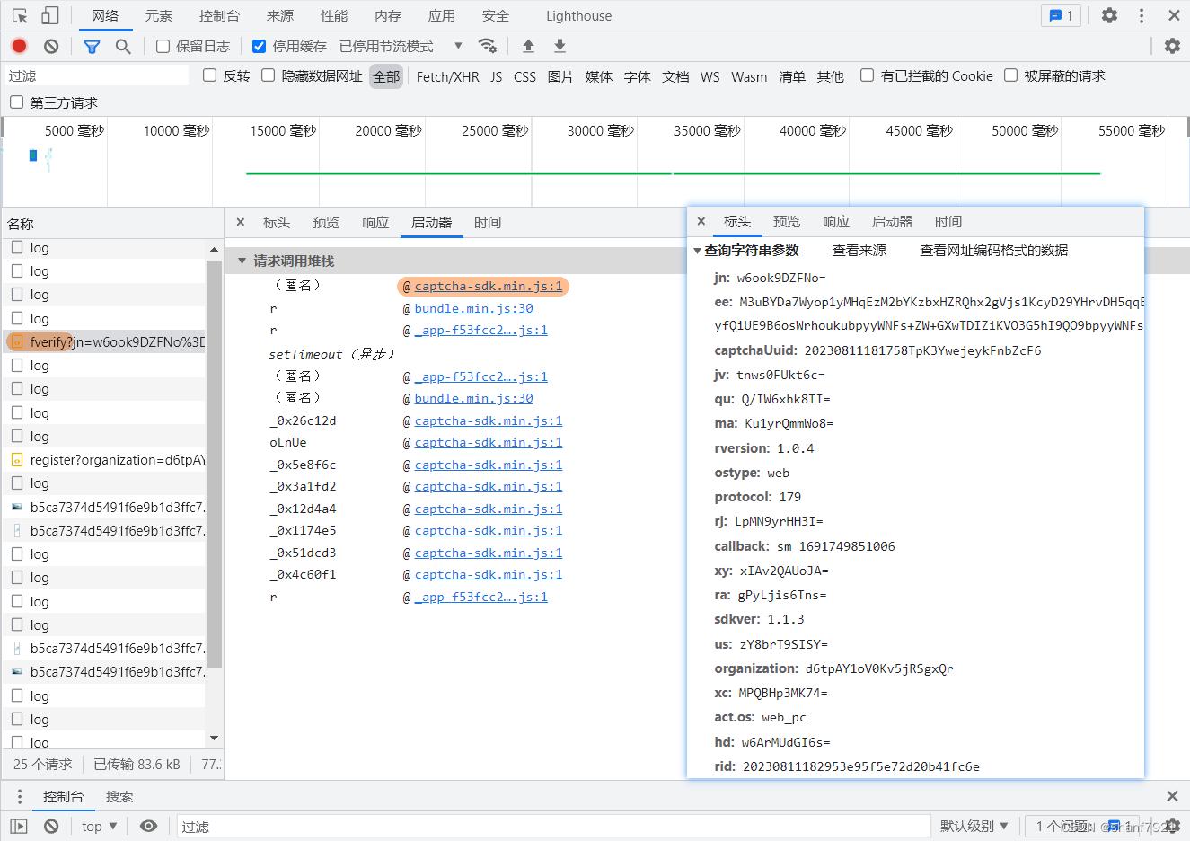This screenshot has width=1190, height=841.
Task: Click the request list vertical scrollbar
Action: pyautogui.click(x=214, y=464)
